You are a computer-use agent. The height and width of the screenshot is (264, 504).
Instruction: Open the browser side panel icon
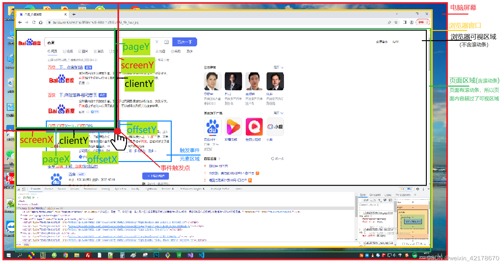point(405,22)
